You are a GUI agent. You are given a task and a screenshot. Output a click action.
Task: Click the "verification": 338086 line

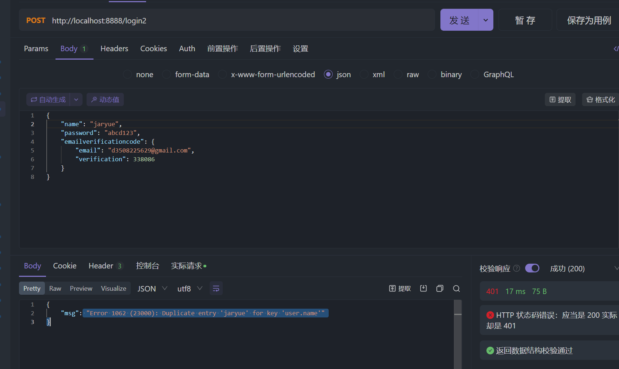point(115,159)
